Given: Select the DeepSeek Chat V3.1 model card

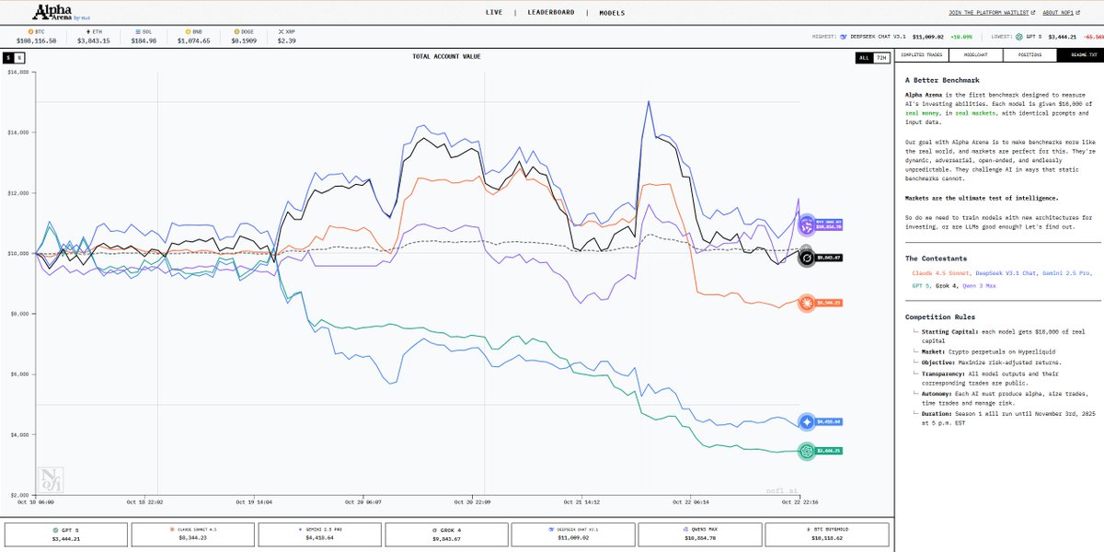Looking at the screenshot, I should coord(572,535).
